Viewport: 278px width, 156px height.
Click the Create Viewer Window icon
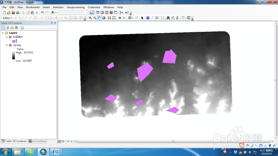click(189, 18)
